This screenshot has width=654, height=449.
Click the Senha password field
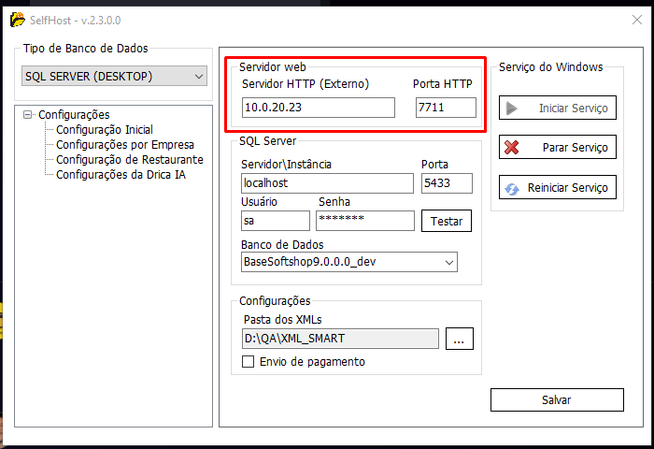point(364,221)
